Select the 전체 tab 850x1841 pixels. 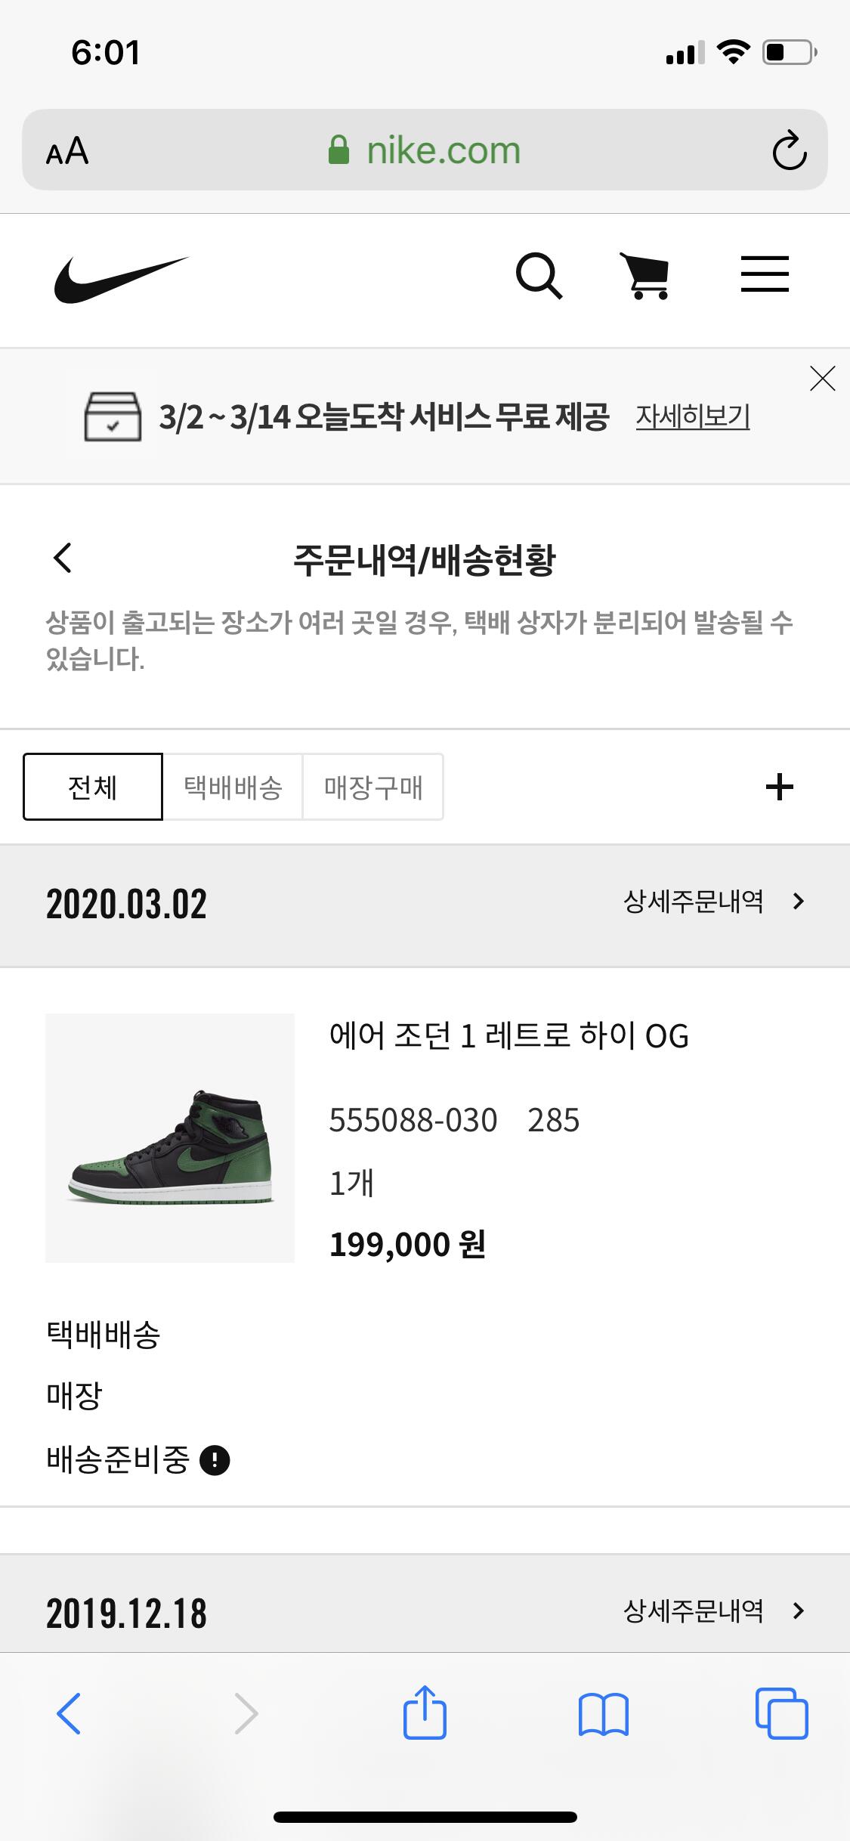(93, 787)
